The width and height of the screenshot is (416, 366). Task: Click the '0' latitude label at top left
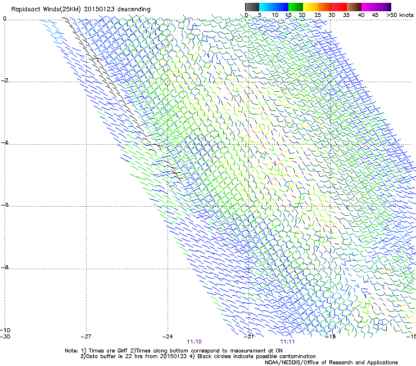click(4, 19)
